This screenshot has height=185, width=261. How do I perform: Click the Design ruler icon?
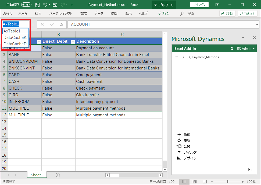(x=179, y=158)
